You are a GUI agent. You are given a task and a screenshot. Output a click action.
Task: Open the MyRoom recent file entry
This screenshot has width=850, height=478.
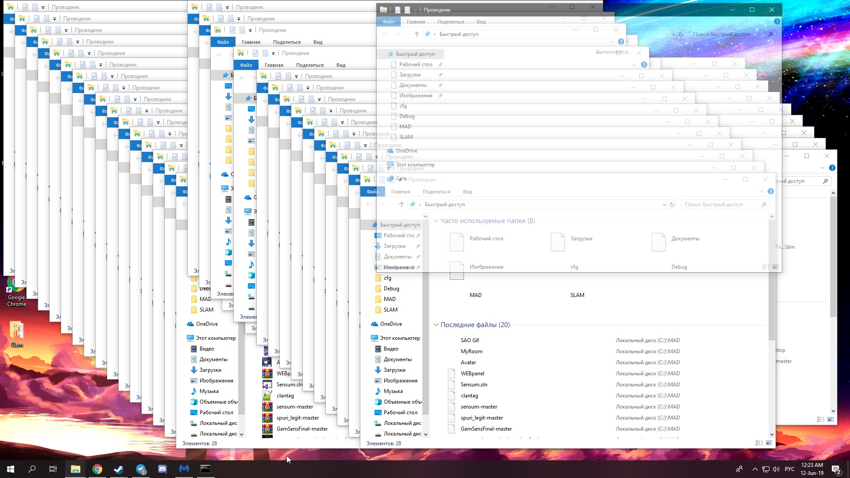(x=471, y=351)
